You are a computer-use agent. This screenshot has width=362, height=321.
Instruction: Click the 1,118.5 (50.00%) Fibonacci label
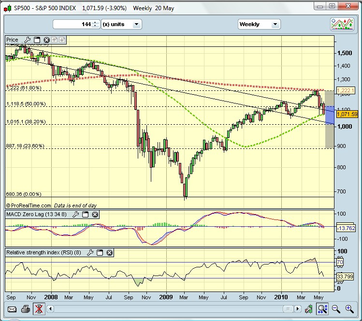click(26, 103)
